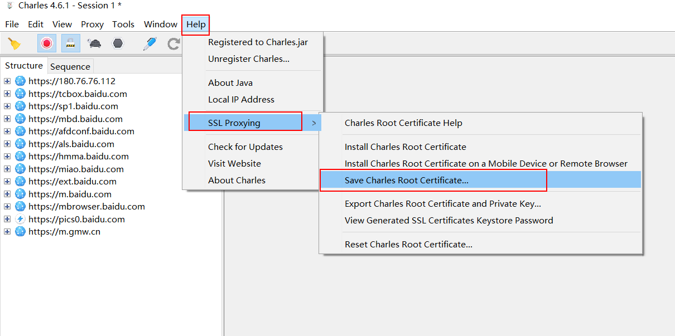Click the globe icon beside https://sp1.baidu.com
The image size is (675, 336).
pyautogui.click(x=21, y=106)
